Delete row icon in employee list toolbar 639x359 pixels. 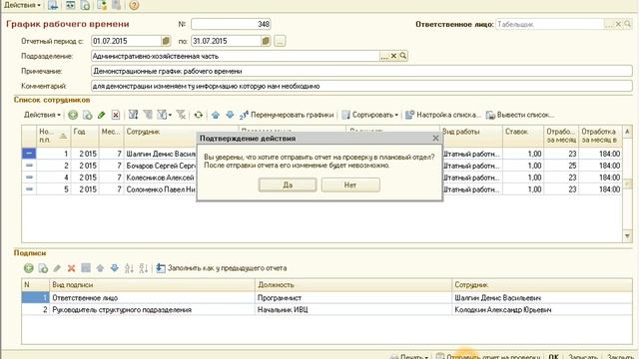[116, 116]
